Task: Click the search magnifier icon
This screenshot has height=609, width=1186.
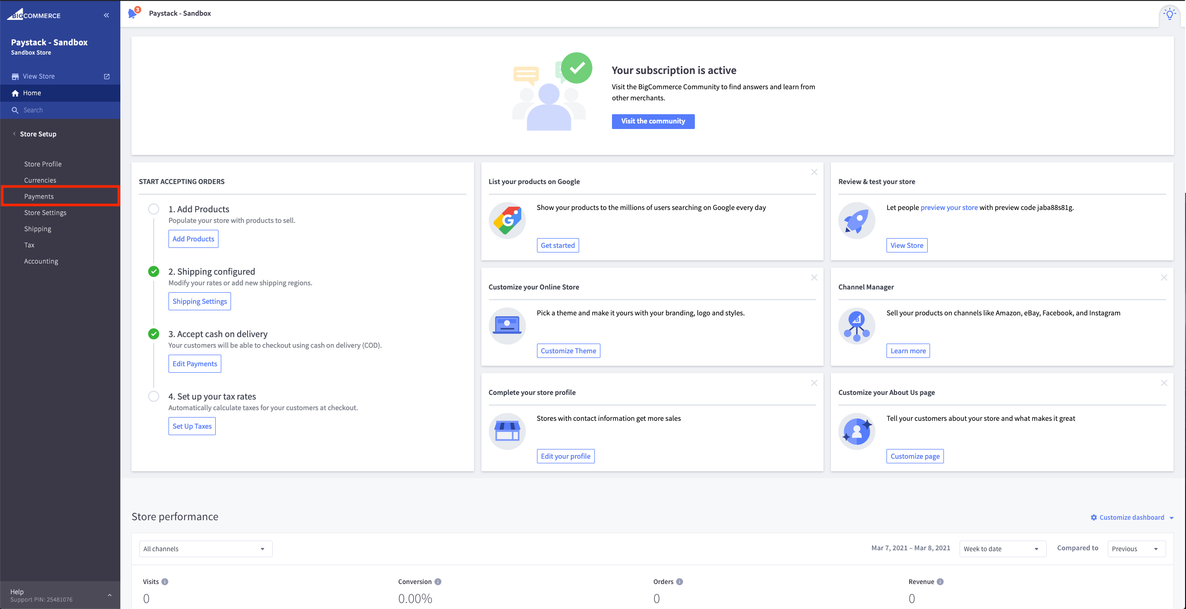Action: click(15, 110)
